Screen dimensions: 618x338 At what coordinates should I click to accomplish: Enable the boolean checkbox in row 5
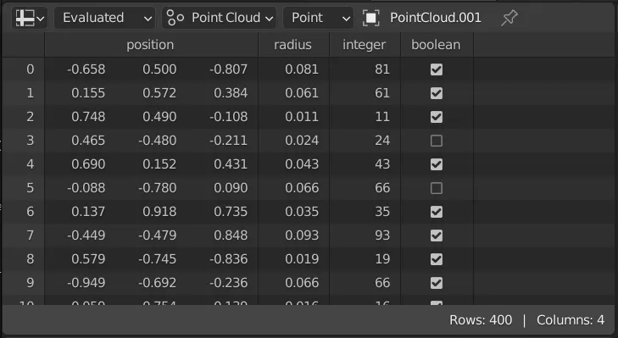pos(437,188)
